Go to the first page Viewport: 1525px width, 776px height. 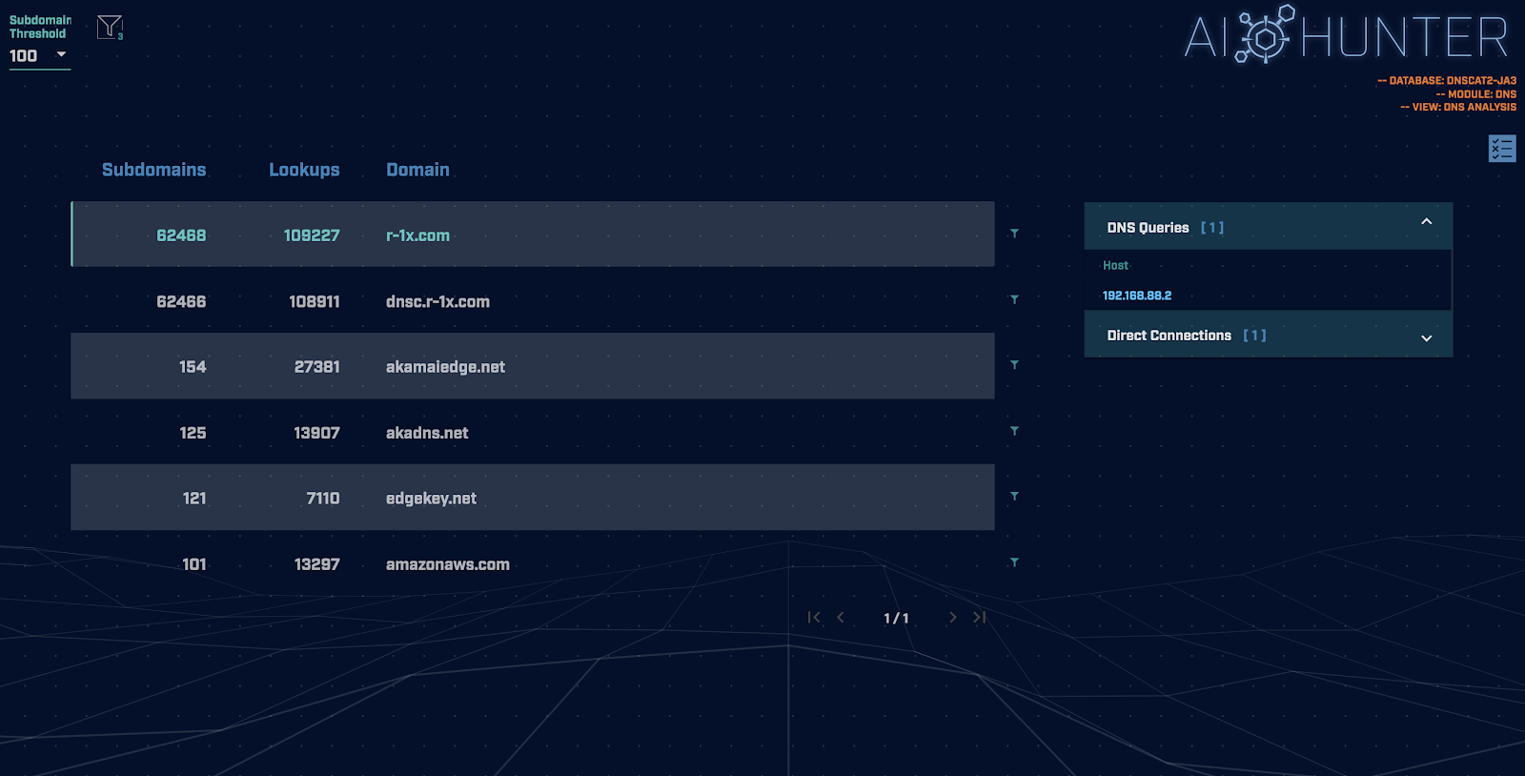pos(814,618)
